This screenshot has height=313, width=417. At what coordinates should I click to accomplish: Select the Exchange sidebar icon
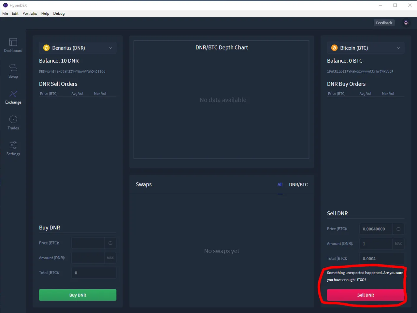pos(13,94)
